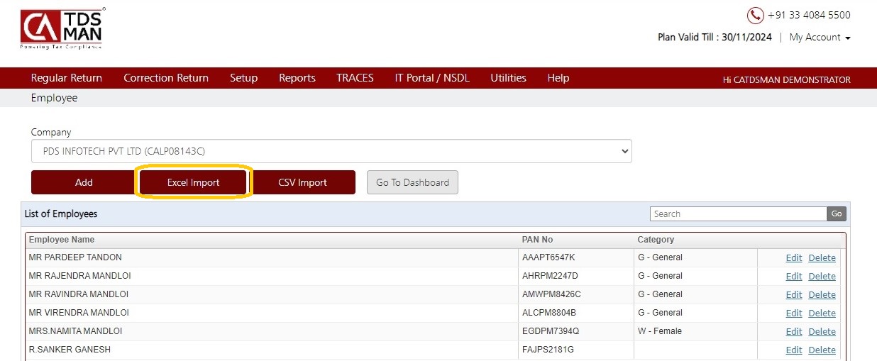Expand the Company selection dropdown

(331, 151)
